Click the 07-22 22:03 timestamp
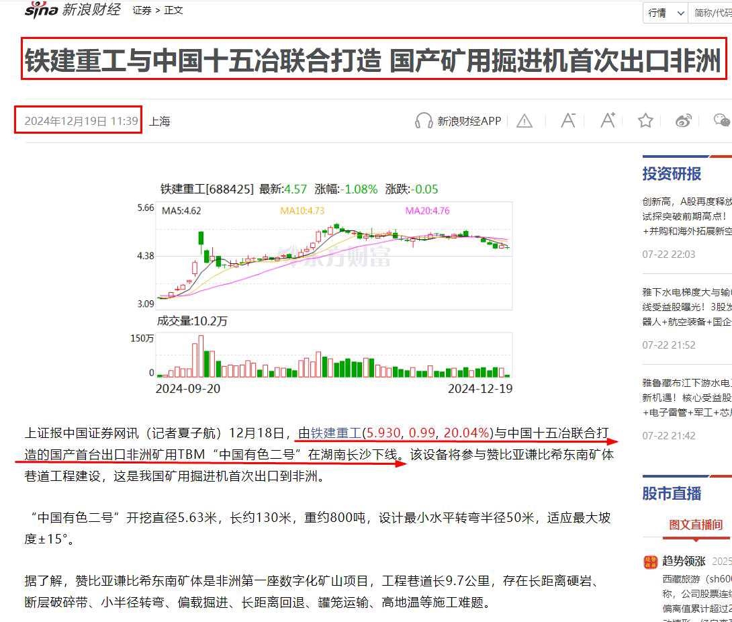This screenshot has width=732, height=622. pos(668,255)
